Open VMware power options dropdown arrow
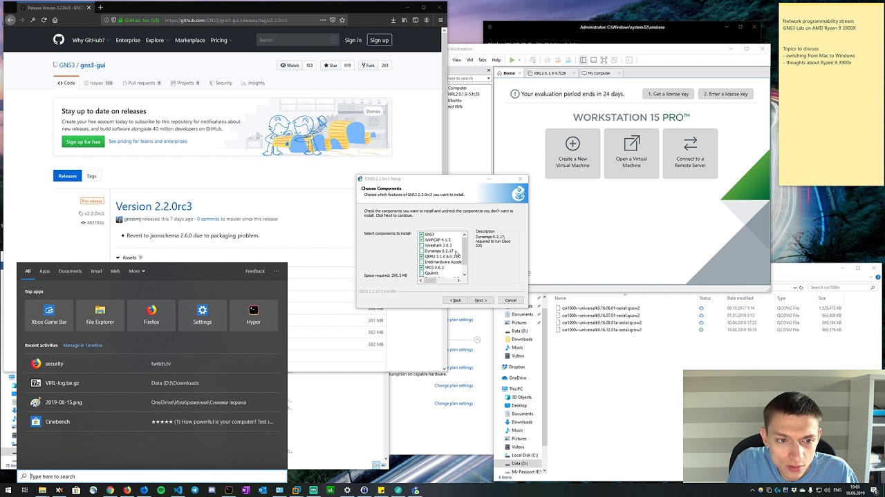The image size is (885, 497). click(519, 60)
